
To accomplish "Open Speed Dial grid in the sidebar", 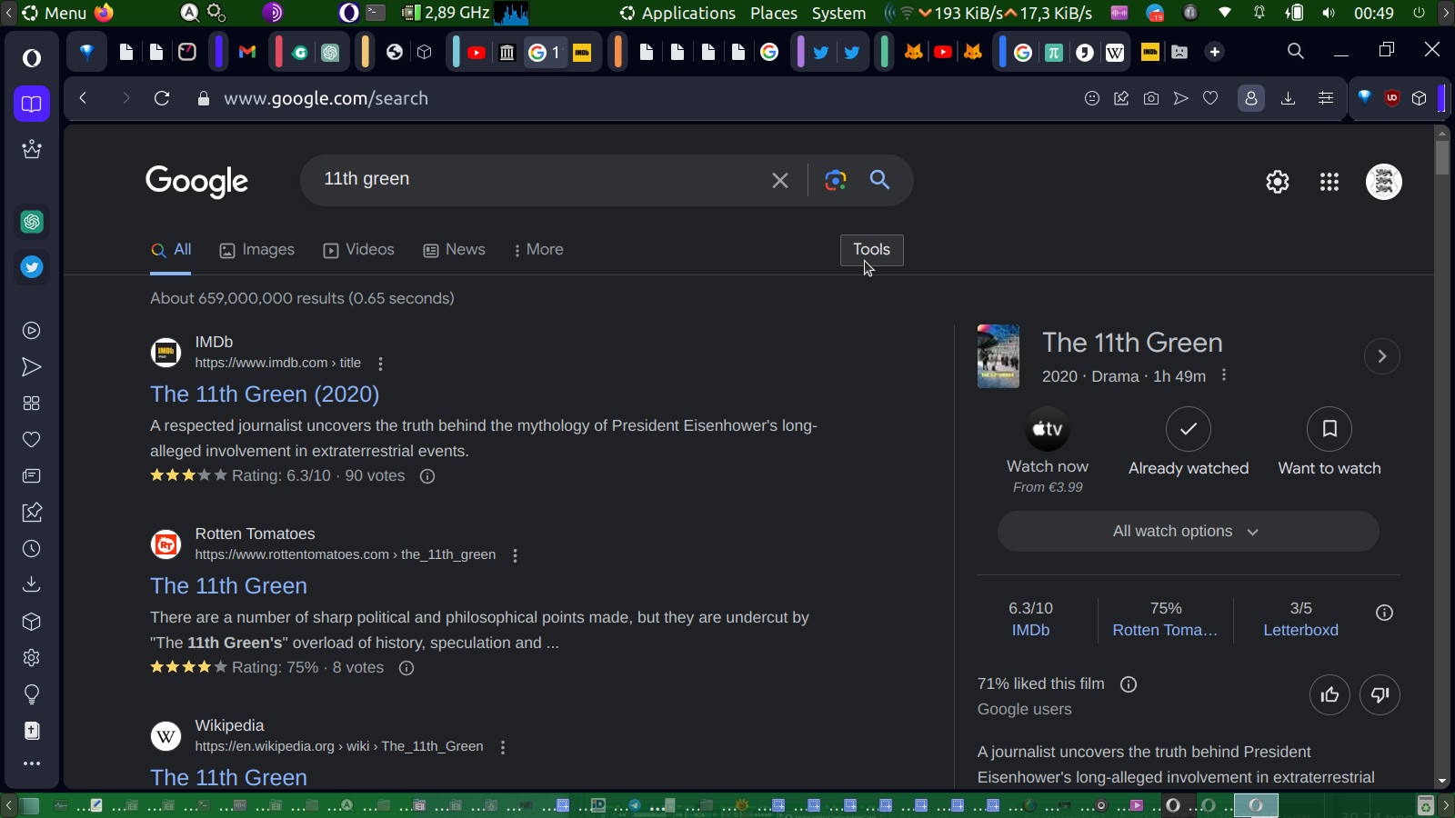I will (x=32, y=404).
